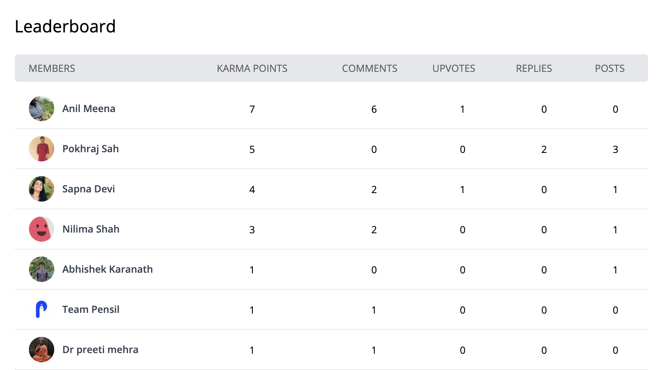Click Anil Meena's profile avatar
This screenshot has height=370, width=660.
(42, 109)
